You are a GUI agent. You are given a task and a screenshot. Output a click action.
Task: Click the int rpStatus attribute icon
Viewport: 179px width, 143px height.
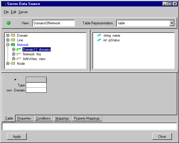point(99,40)
